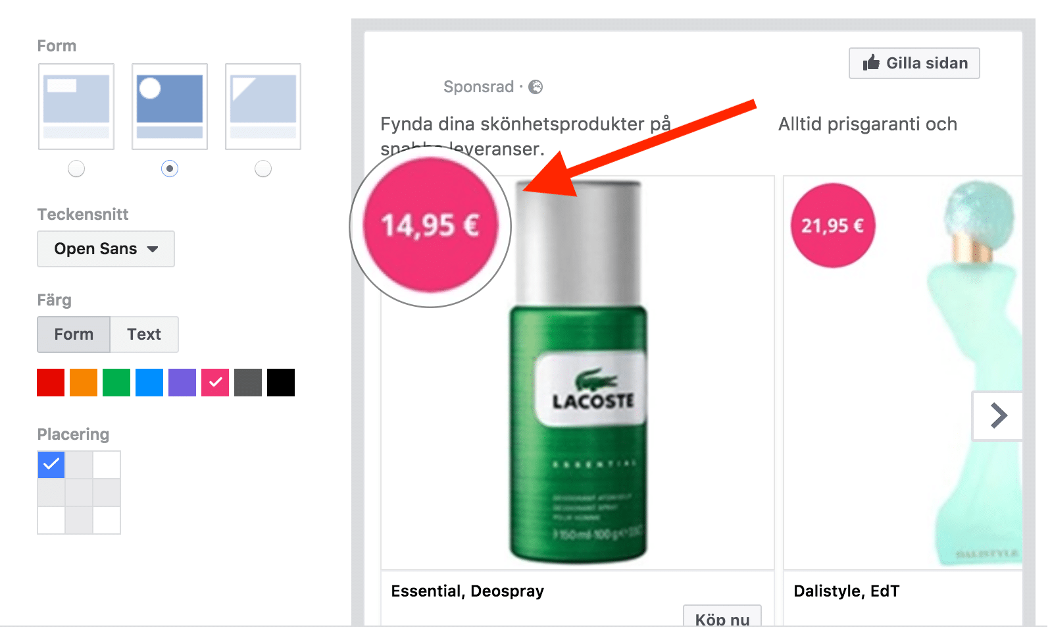1050x640 pixels.
Task: Click the next arrow on the carousel
Action: click(x=998, y=416)
